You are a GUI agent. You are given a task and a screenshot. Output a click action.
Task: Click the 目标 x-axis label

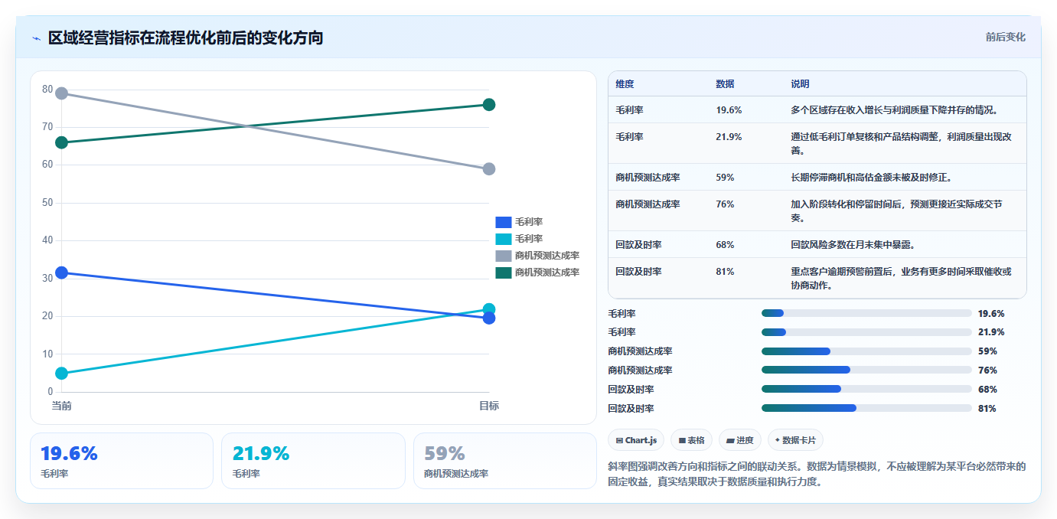click(489, 406)
